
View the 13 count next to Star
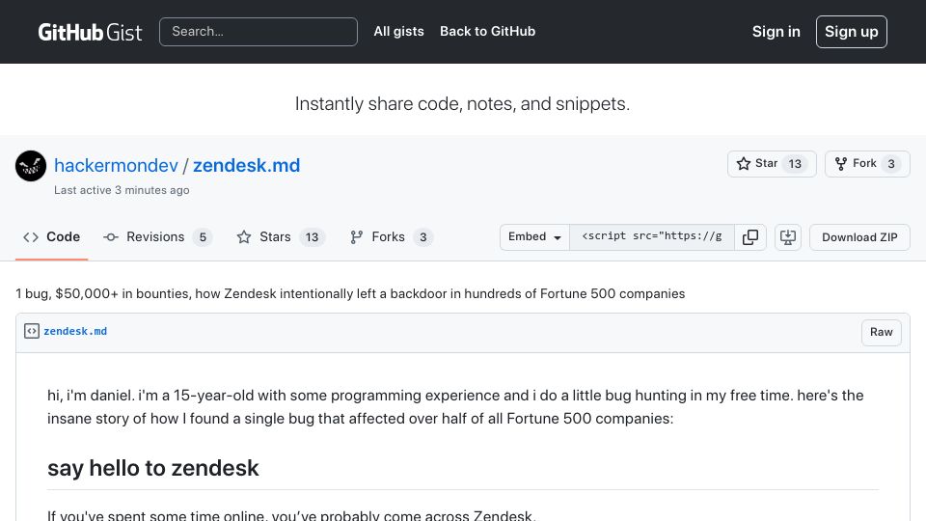(795, 164)
